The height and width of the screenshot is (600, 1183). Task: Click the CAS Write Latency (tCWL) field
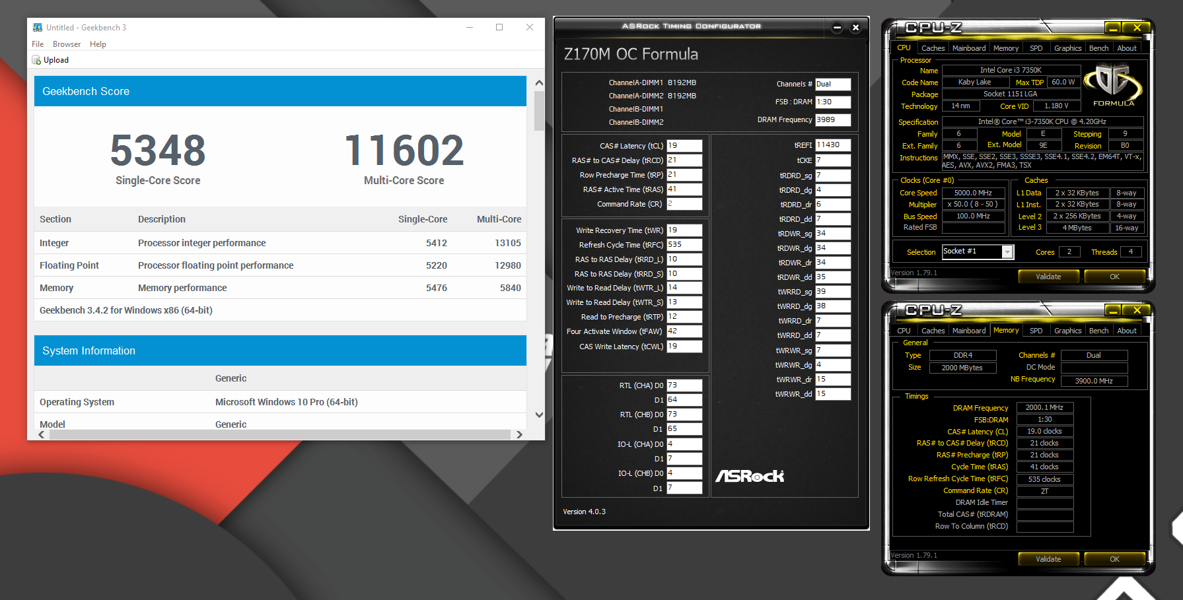pyautogui.click(x=684, y=347)
